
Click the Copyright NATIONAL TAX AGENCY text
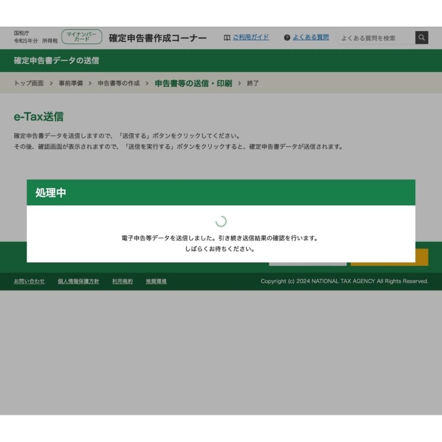pos(344,281)
